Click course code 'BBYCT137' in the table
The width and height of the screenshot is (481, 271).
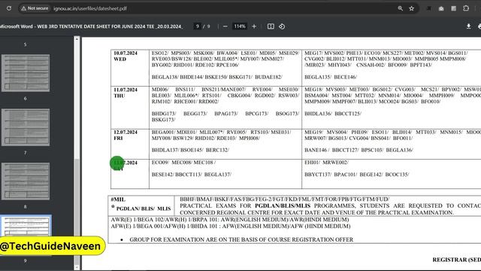pos(318,175)
